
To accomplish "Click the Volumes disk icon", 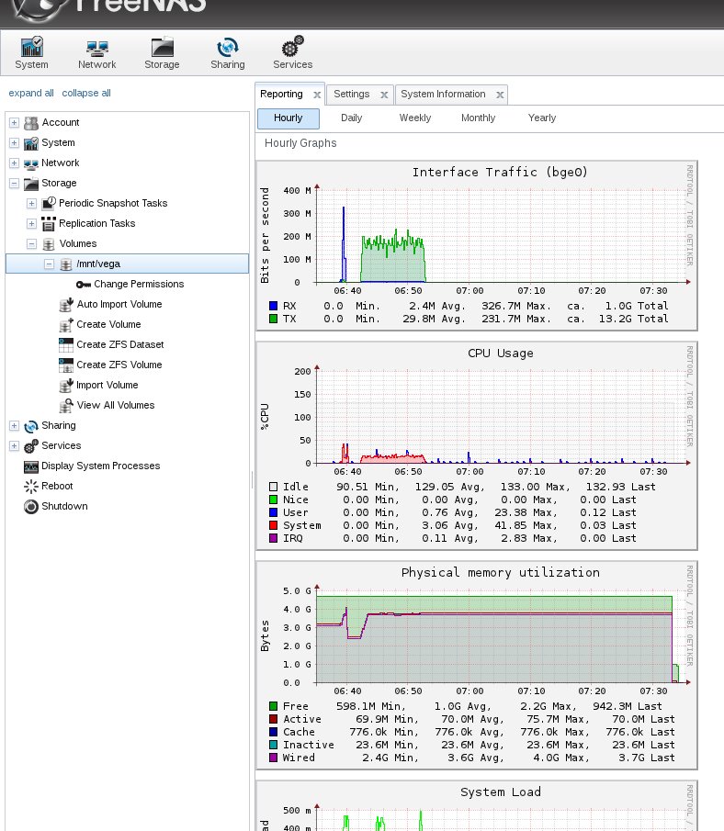I will [49, 244].
